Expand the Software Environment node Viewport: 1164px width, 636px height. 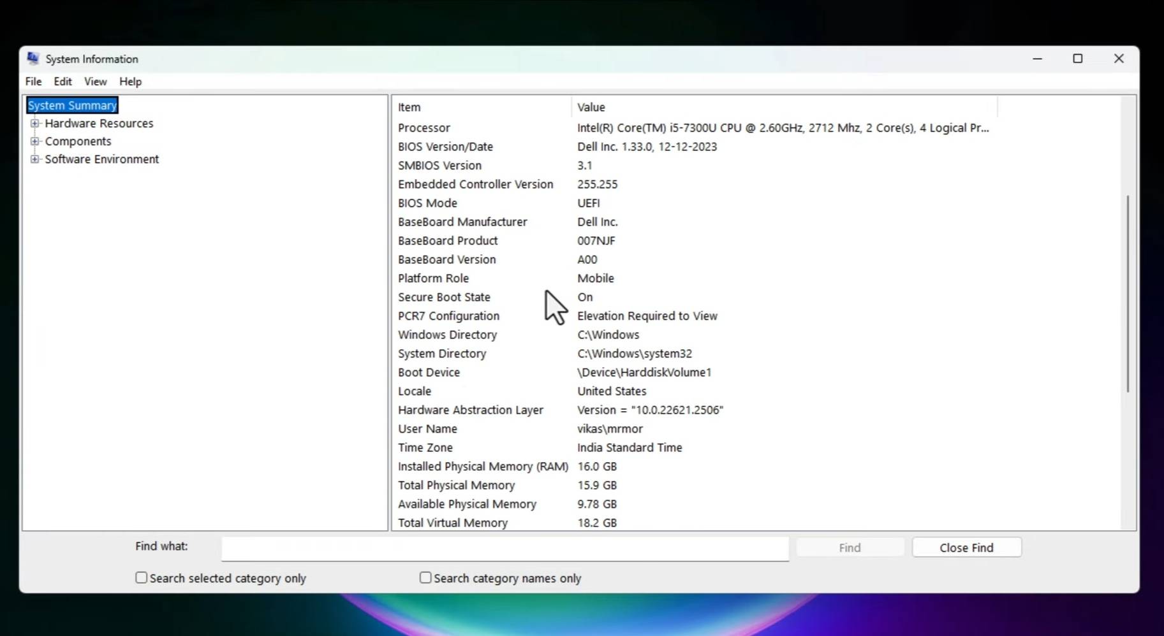34,159
